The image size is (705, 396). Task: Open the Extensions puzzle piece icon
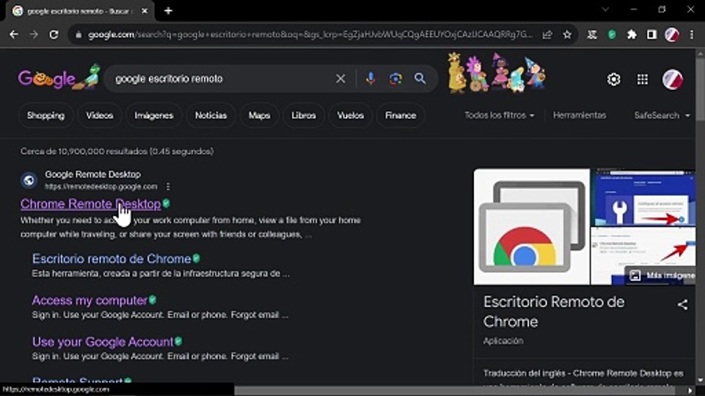point(632,35)
